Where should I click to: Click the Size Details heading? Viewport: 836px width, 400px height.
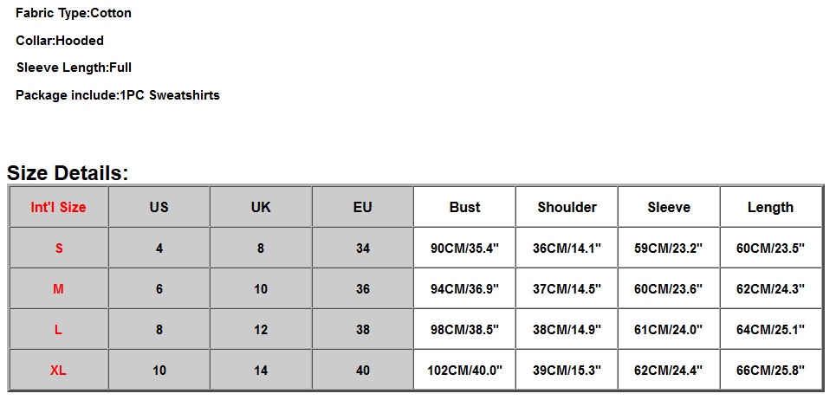click(x=68, y=173)
